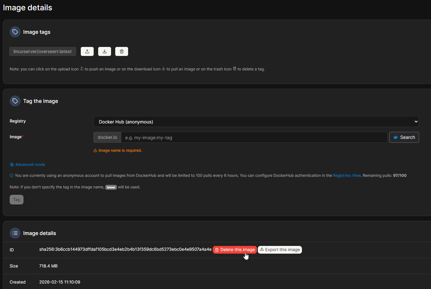Click the list icon beside the "Image details" section heading
This screenshot has width=431, height=289.
[15, 233]
